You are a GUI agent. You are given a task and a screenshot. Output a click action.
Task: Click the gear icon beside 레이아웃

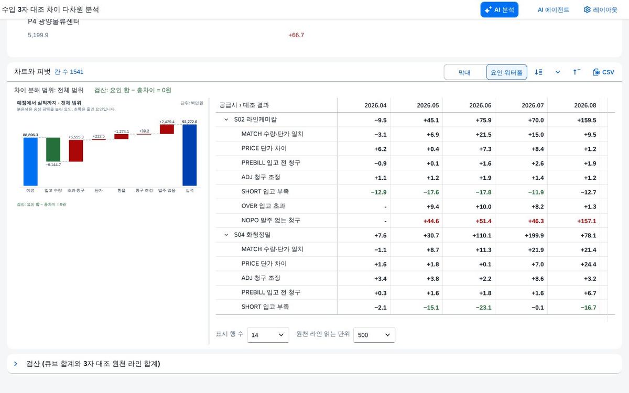pyautogui.click(x=587, y=9)
